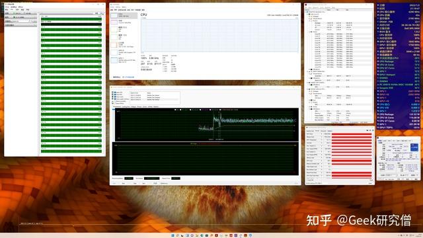This screenshot has height=238, width=423.
Task: Click the 简略信息 (fewer details) toggle in Task Manager
Action: [x=116, y=77]
